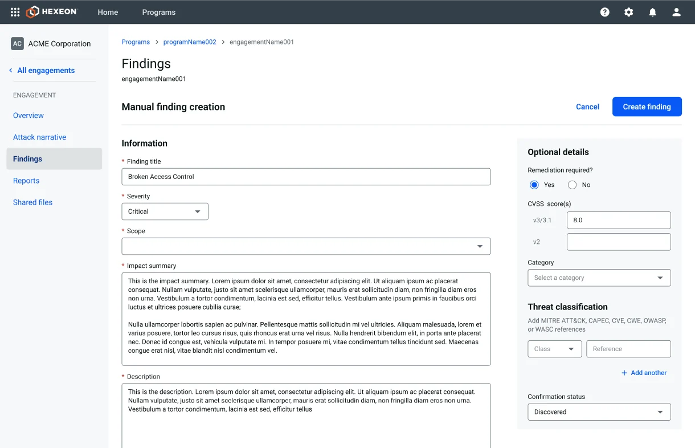695x448 pixels.
Task: Click inside the Impact summary text area
Action: click(306, 319)
